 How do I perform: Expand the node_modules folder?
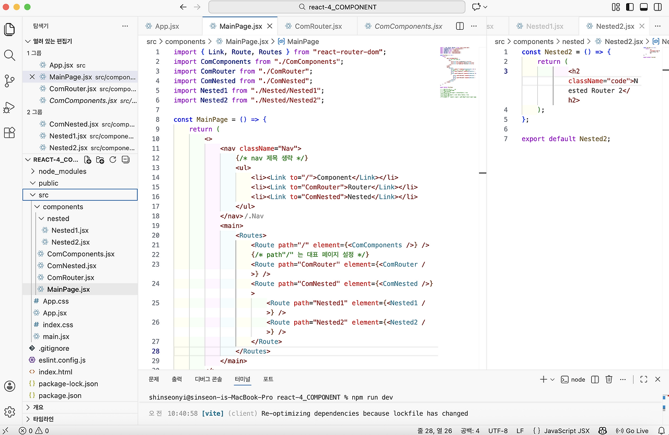point(33,171)
